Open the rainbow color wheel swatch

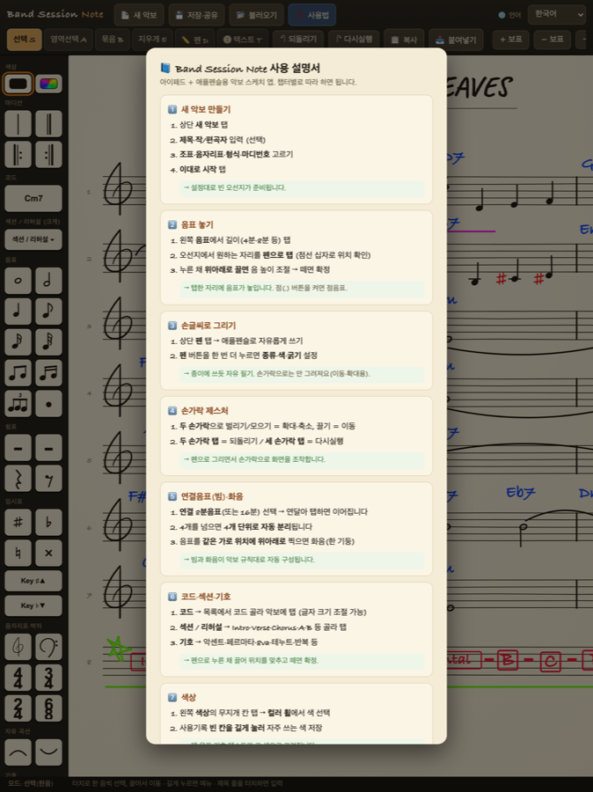49,84
